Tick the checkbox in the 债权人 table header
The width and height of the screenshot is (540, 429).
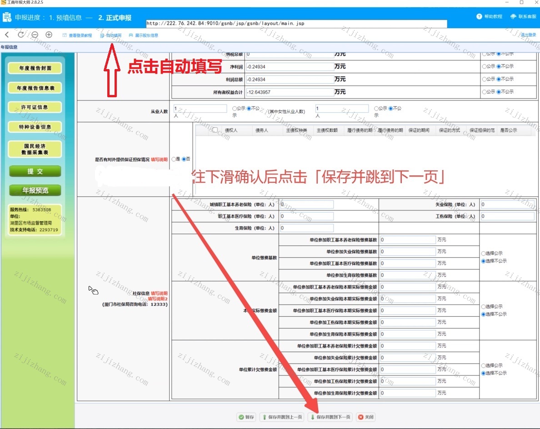[x=215, y=130]
